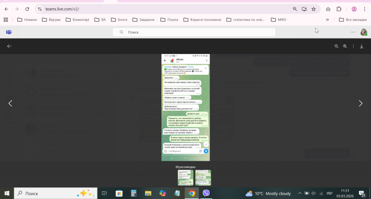Open Teams settings and more ellipsis
Image resolution: width=371 pixels, height=199 pixels.
tap(353, 32)
